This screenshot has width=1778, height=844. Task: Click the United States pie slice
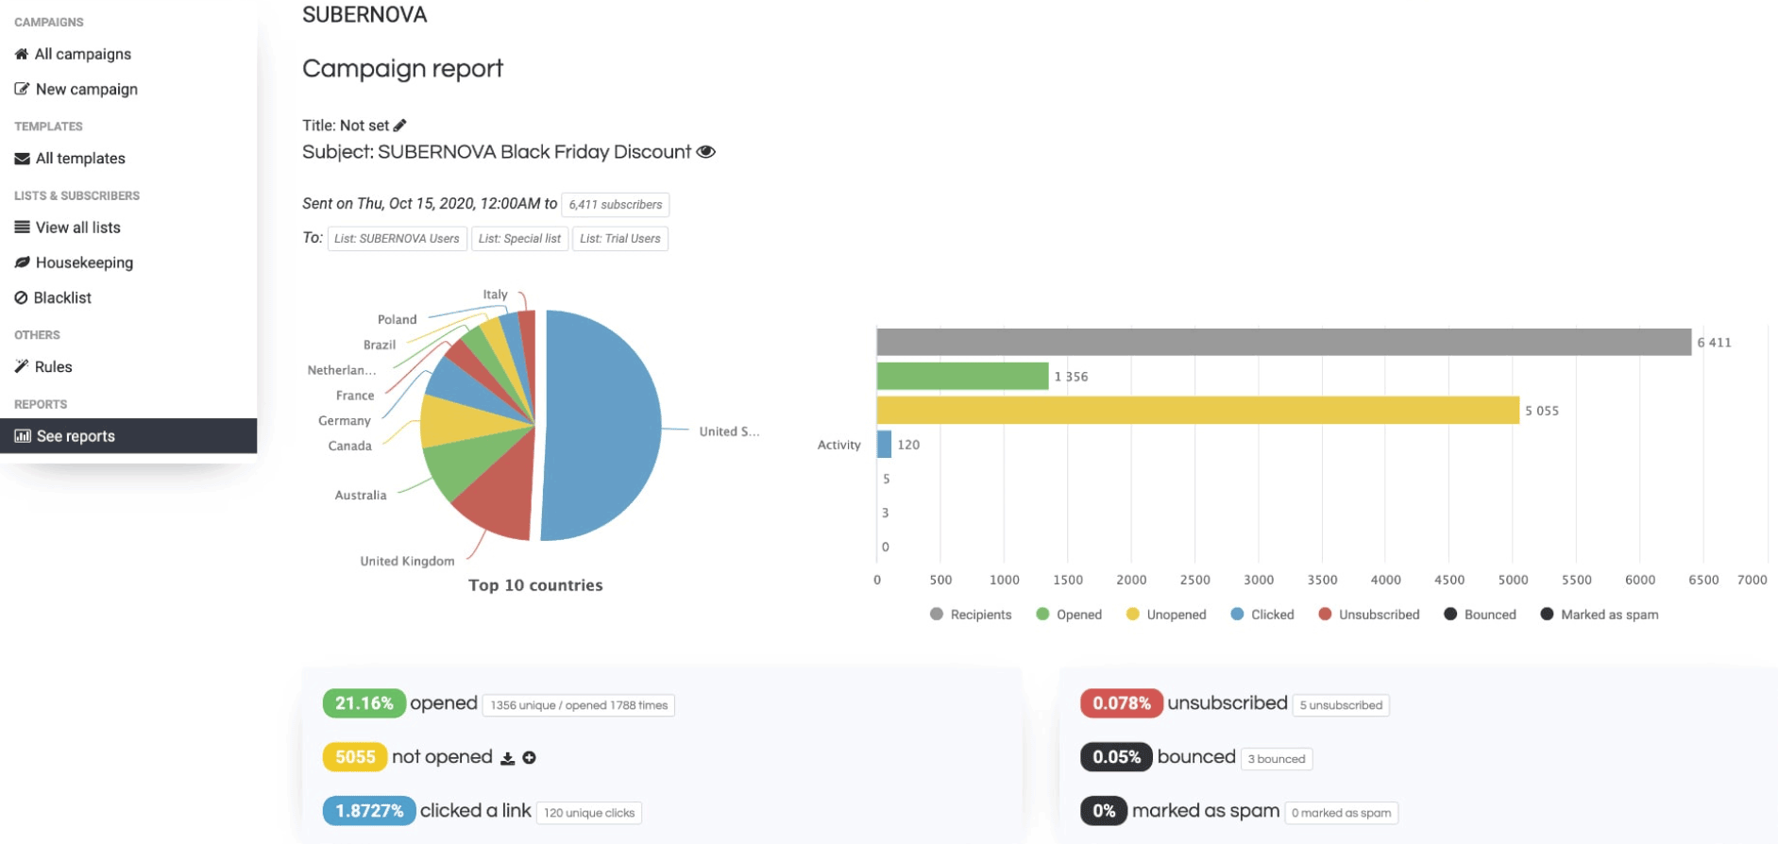(x=601, y=426)
